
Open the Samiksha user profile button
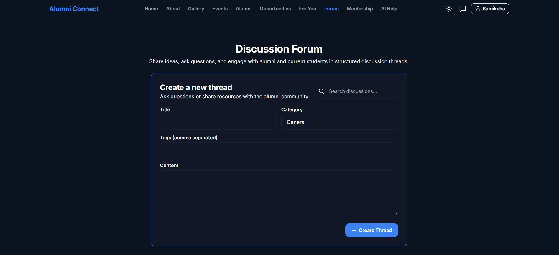point(490,9)
